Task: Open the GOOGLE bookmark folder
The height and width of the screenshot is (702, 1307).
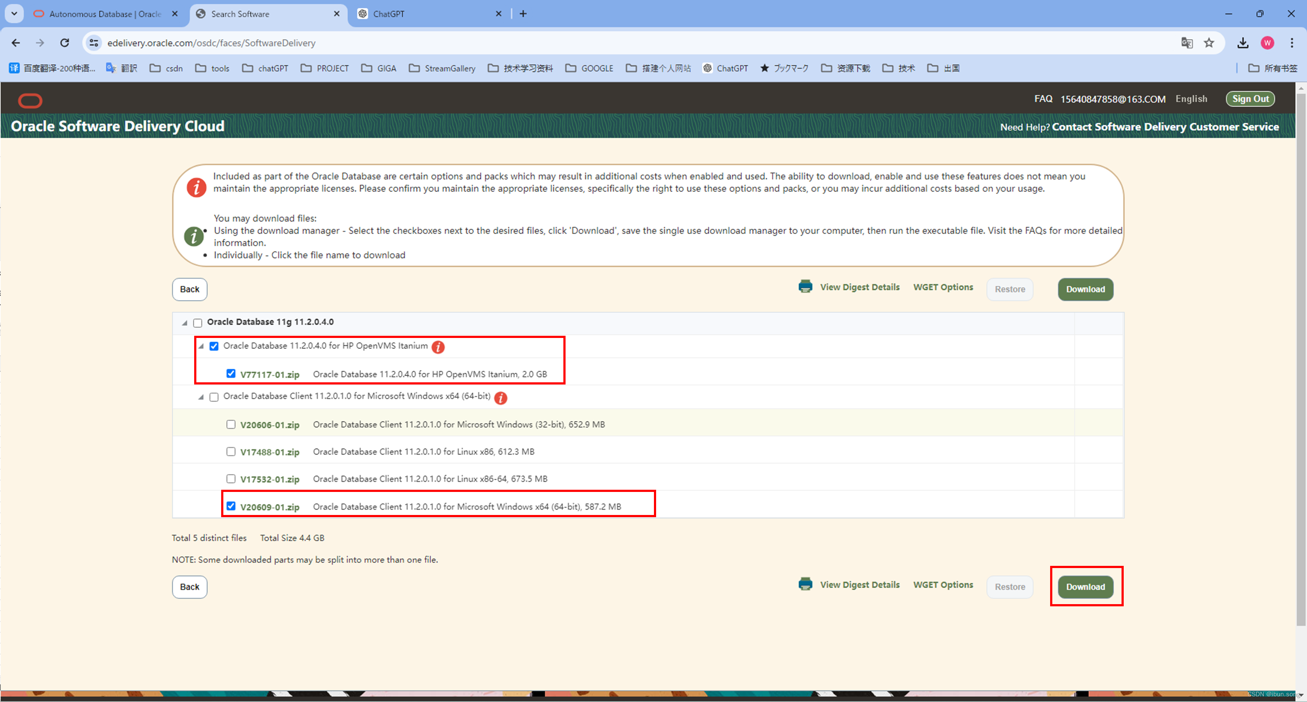Action: [x=589, y=68]
